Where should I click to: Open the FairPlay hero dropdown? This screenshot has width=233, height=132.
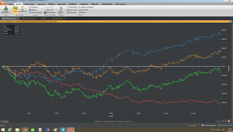(6, 10)
